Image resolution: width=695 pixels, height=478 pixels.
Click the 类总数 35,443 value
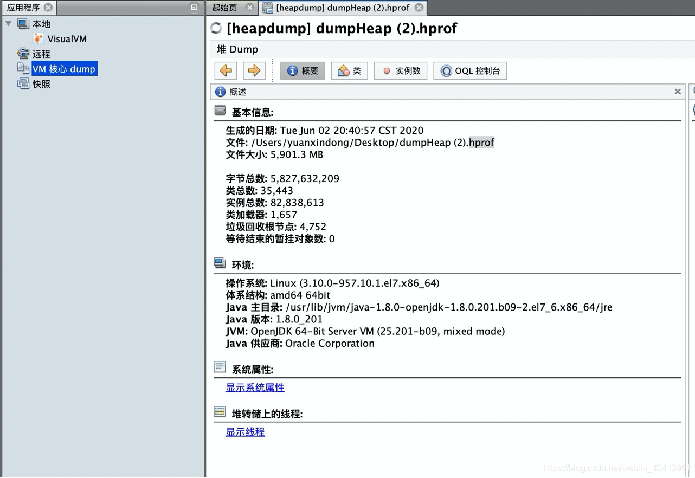coord(276,191)
